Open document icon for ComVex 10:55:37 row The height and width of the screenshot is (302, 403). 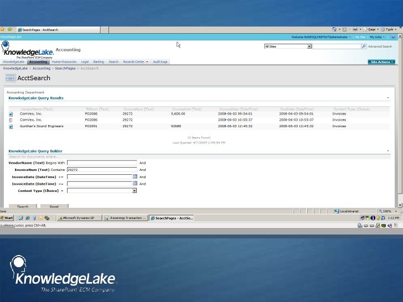(11, 120)
